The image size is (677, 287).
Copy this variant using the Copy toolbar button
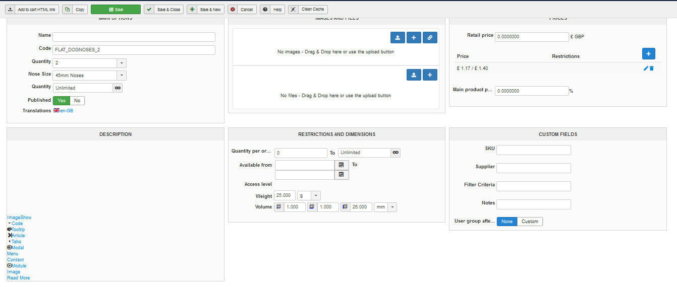coord(75,10)
